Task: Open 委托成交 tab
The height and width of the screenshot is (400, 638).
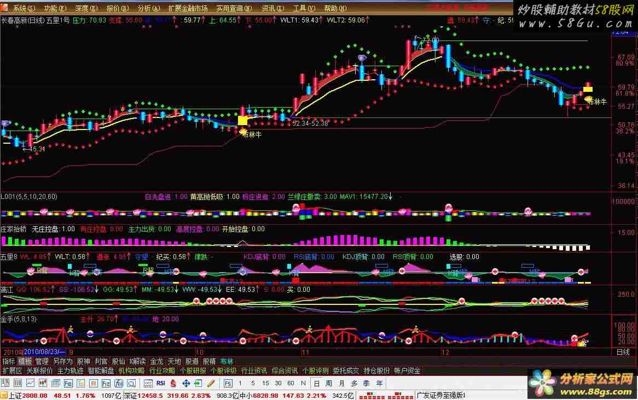Action: coord(346,370)
